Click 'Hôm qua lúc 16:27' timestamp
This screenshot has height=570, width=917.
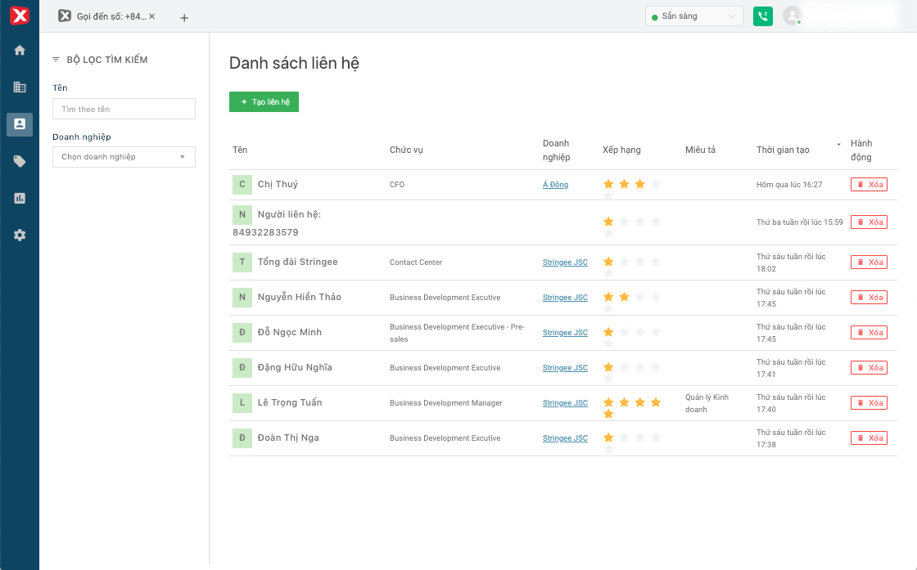pos(789,185)
